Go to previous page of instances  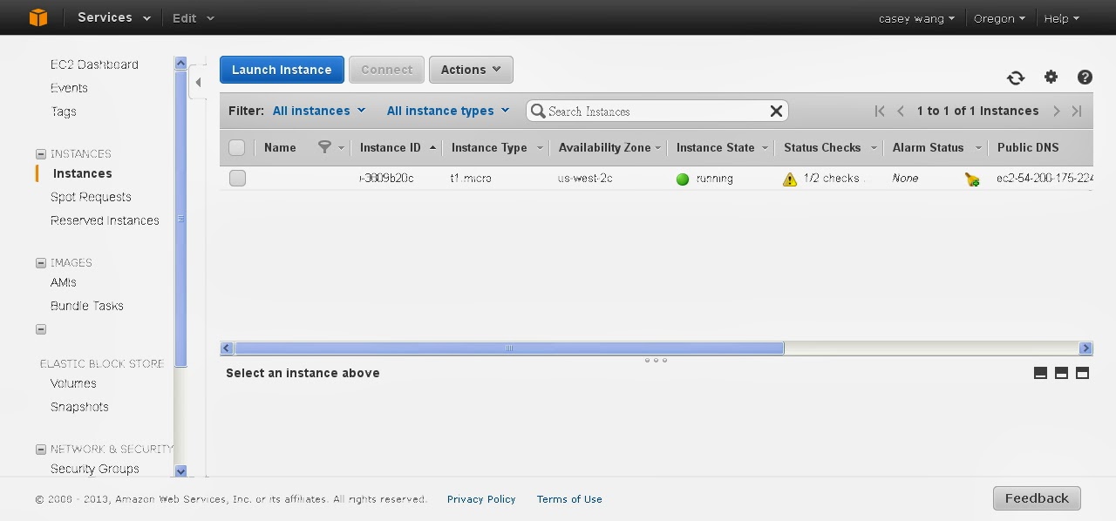click(x=901, y=111)
